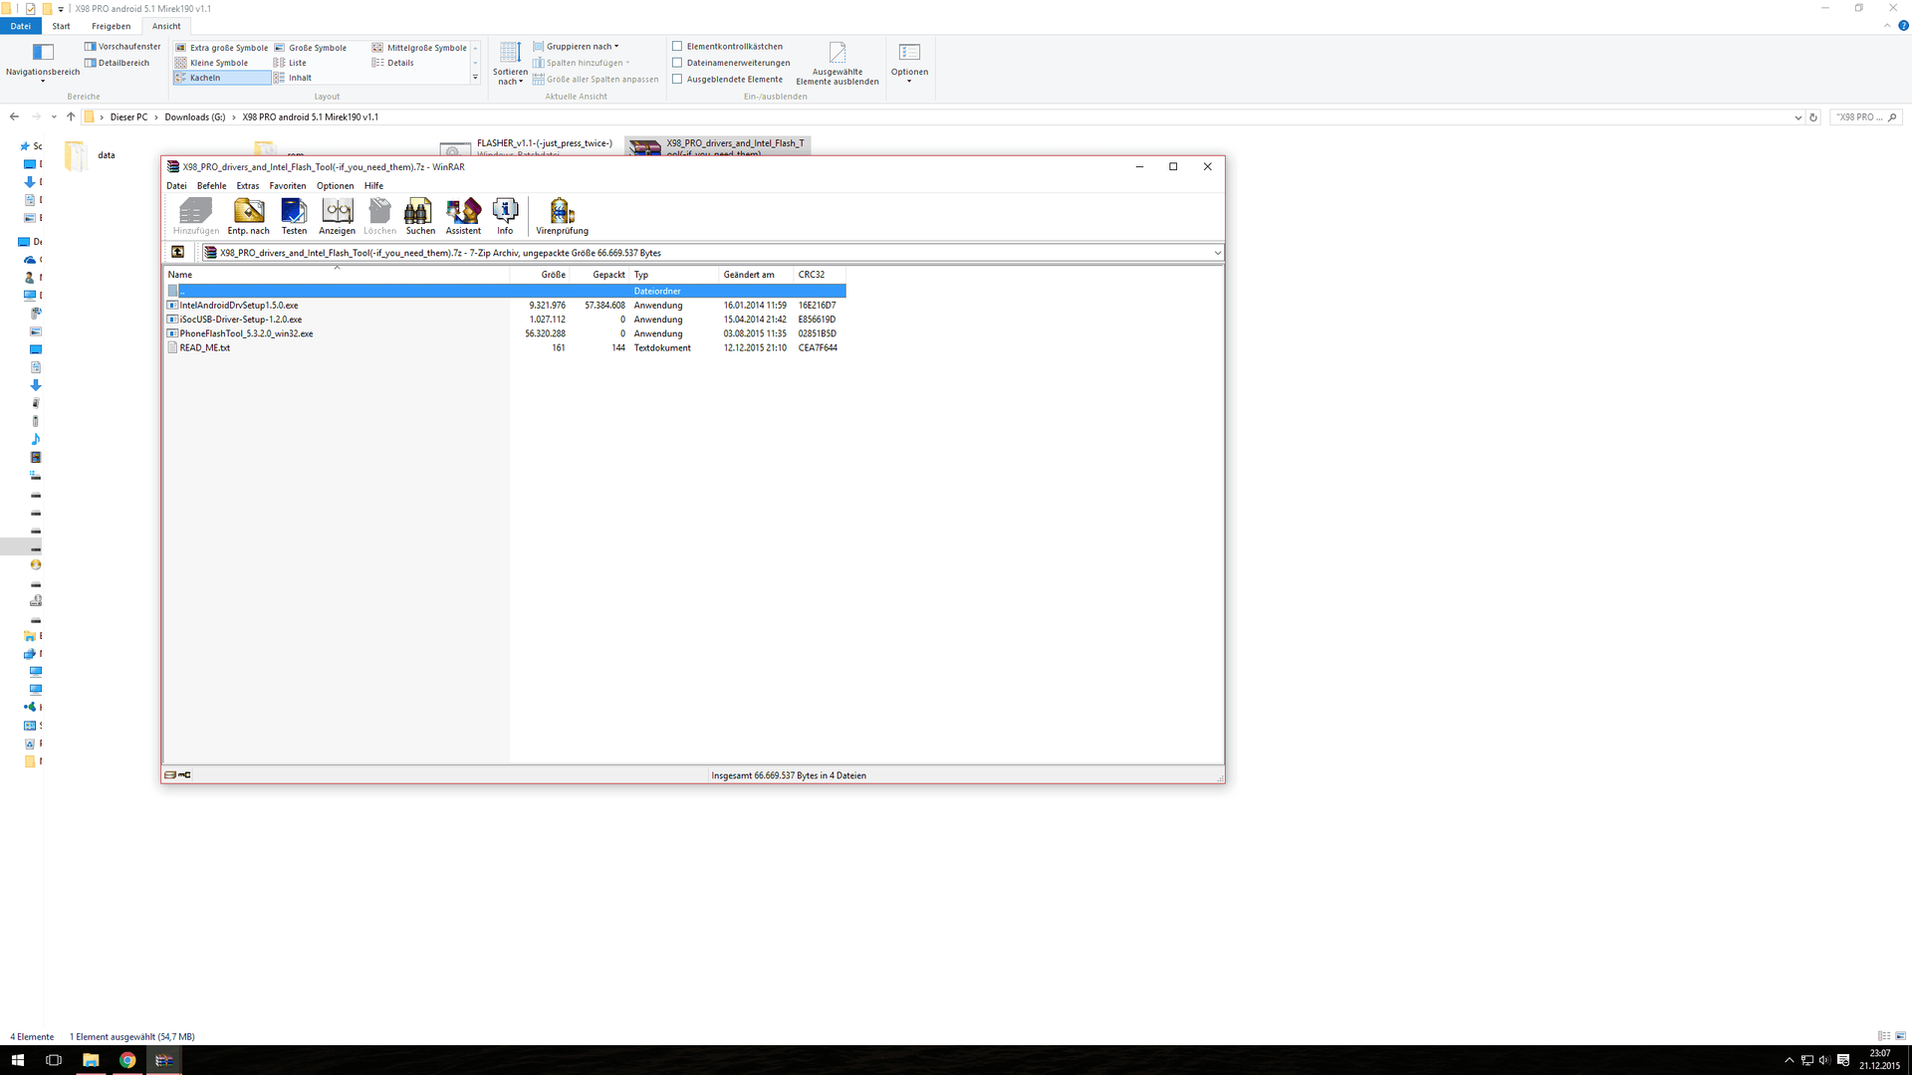
Task: Open the Extras menu in WinRAR
Action: point(248,186)
